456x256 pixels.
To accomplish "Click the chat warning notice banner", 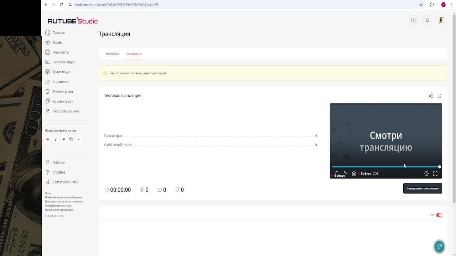I will (x=273, y=73).
